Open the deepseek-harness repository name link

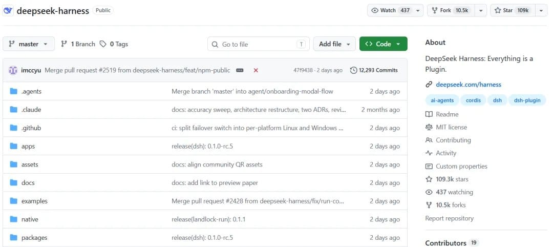coord(53,11)
